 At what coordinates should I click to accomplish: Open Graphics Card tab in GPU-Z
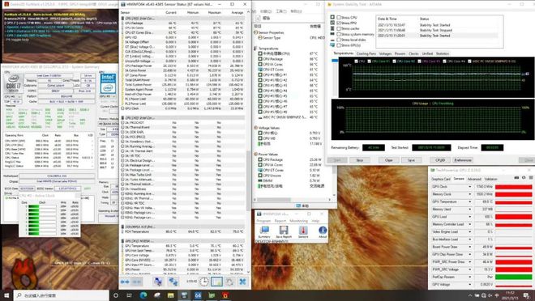pos(441,179)
